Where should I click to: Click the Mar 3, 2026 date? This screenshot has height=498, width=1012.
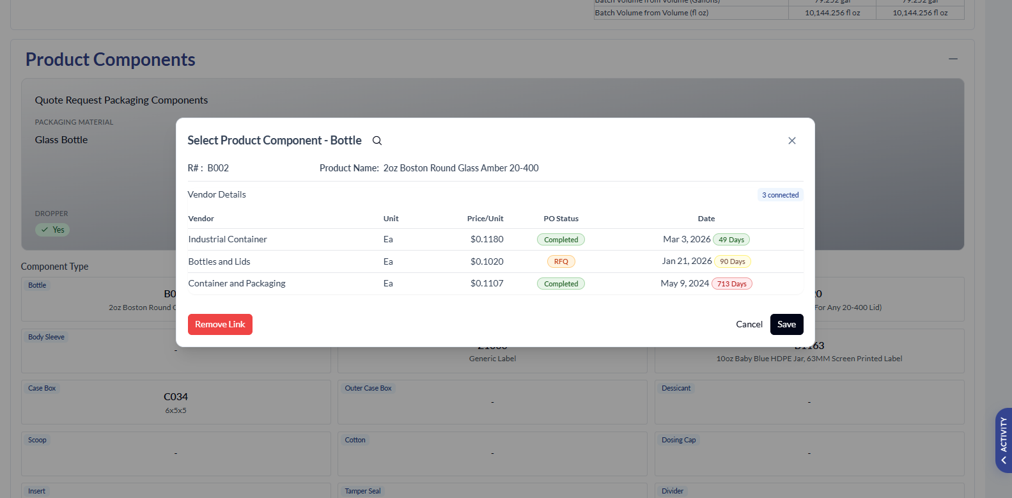(x=687, y=239)
